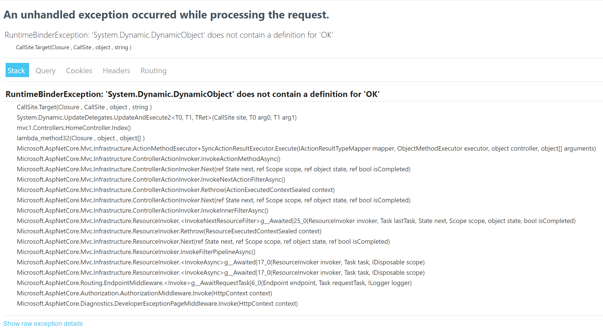
Task: Select the InvokeActionMethodAsync stack frame
Action: coord(149,159)
